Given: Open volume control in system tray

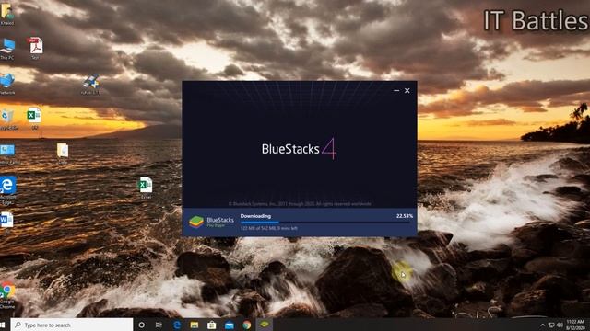Looking at the screenshot, I should point(560,325).
